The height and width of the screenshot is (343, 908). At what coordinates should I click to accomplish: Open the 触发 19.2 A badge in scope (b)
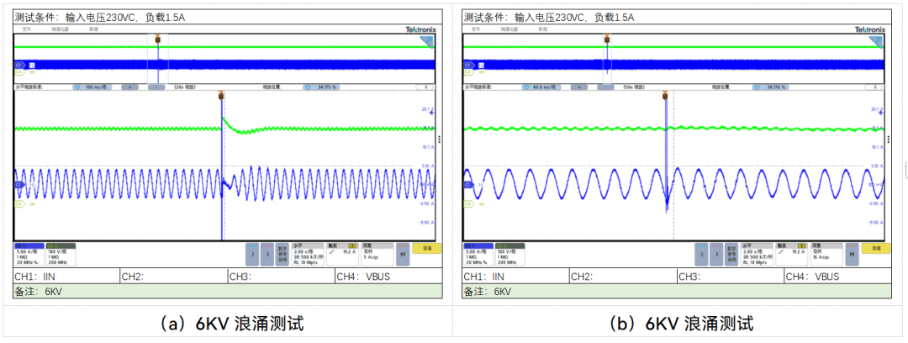click(x=792, y=254)
